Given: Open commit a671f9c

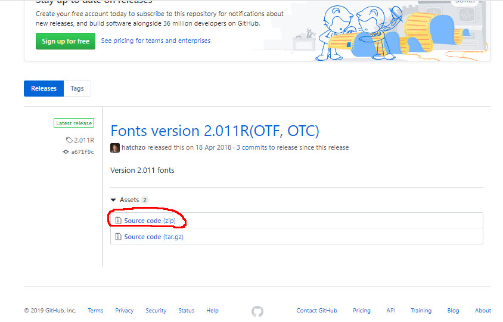Looking at the screenshot, I should (x=82, y=152).
